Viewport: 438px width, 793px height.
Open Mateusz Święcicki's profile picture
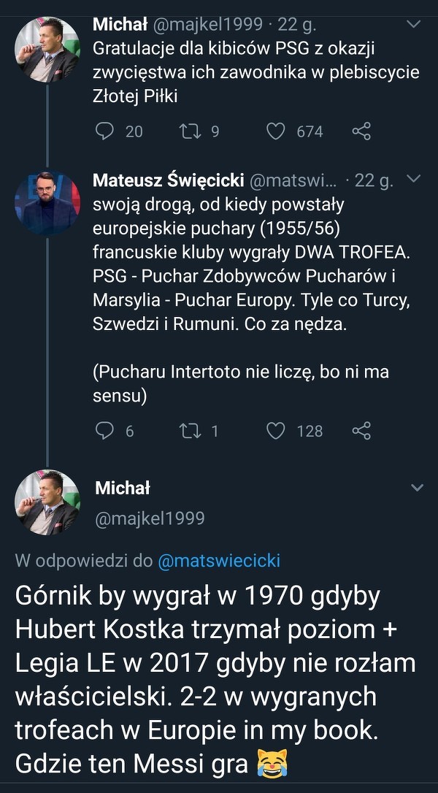click(47, 204)
